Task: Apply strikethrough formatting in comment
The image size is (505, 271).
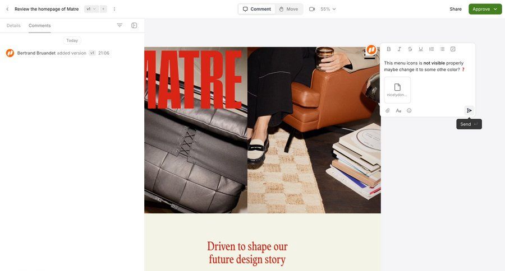Action: (x=410, y=49)
